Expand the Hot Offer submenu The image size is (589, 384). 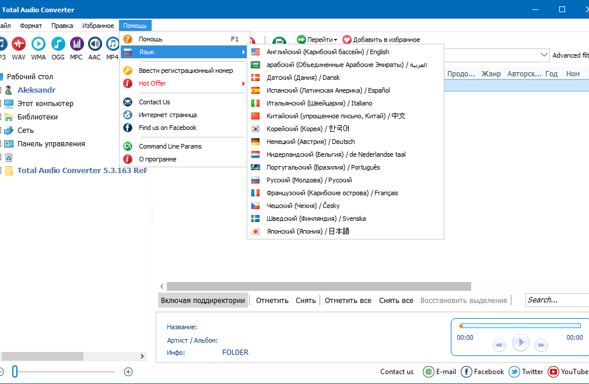(x=183, y=83)
